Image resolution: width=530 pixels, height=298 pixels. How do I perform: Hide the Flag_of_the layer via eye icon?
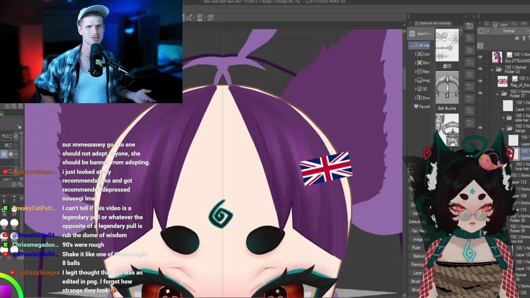click(x=480, y=81)
